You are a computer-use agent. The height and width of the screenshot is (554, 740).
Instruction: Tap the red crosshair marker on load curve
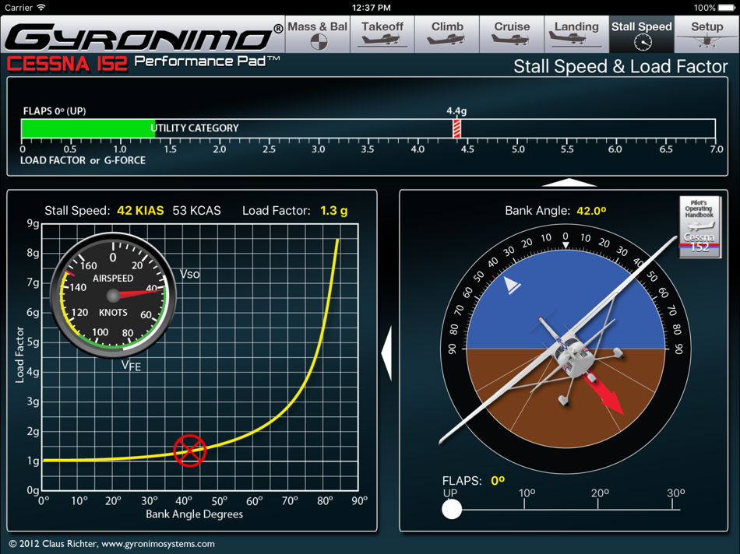coord(190,451)
